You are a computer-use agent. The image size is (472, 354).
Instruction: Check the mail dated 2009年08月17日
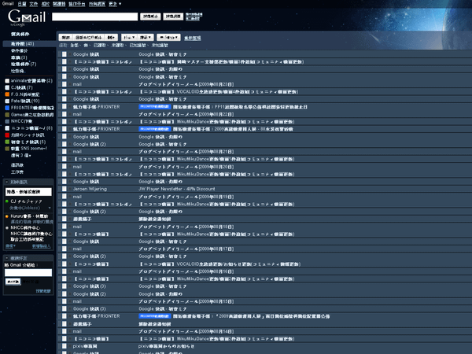tap(65, 249)
